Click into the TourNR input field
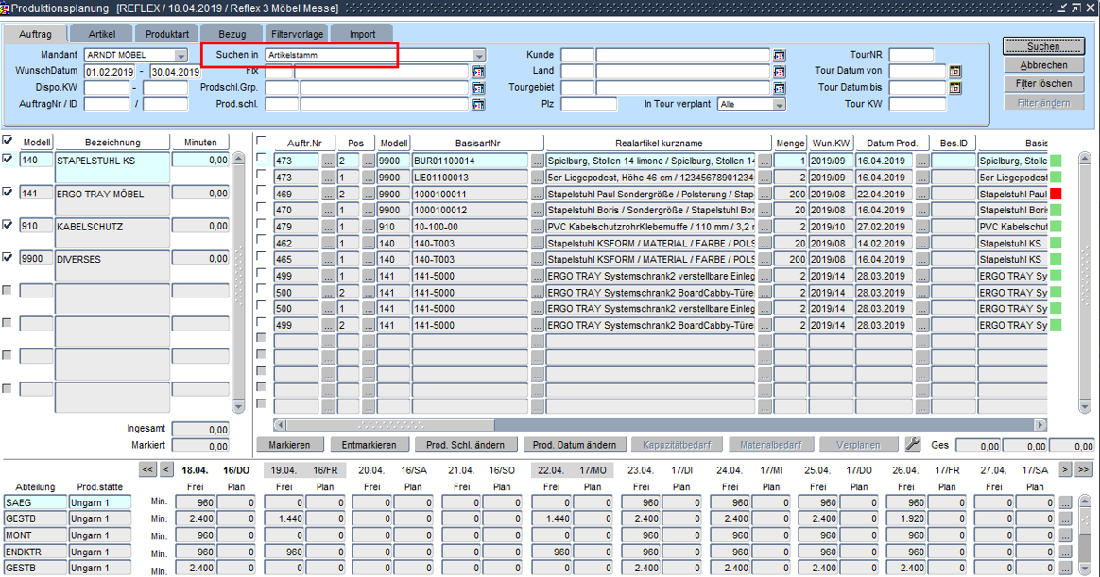 [911, 56]
